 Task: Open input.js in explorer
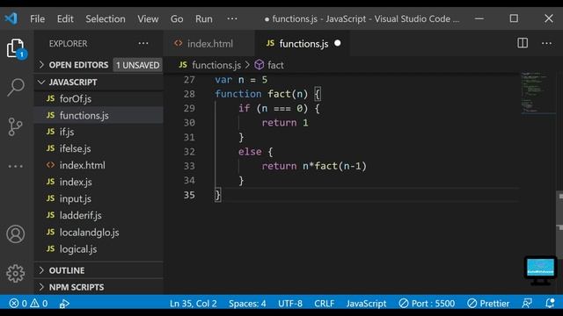point(99,198)
